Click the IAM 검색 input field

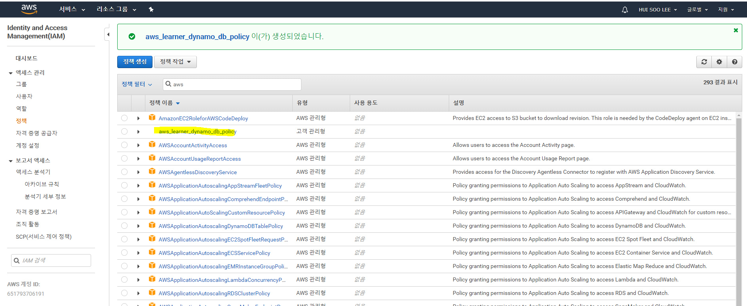click(51, 260)
